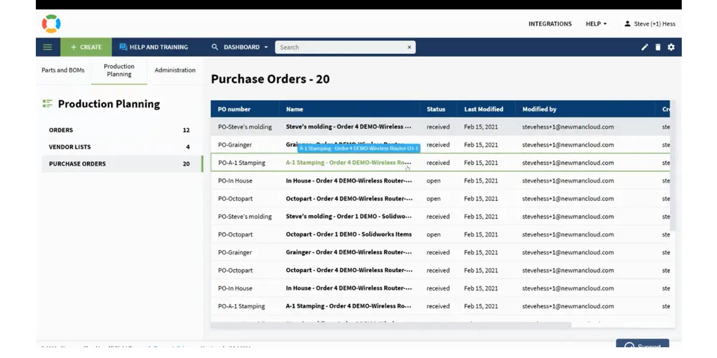Image resolution: width=717 pixels, height=358 pixels.
Task: Click PO-Steve's molding in the top row
Action: (x=244, y=127)
